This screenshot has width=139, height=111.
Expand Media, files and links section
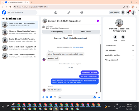point(119,55)
